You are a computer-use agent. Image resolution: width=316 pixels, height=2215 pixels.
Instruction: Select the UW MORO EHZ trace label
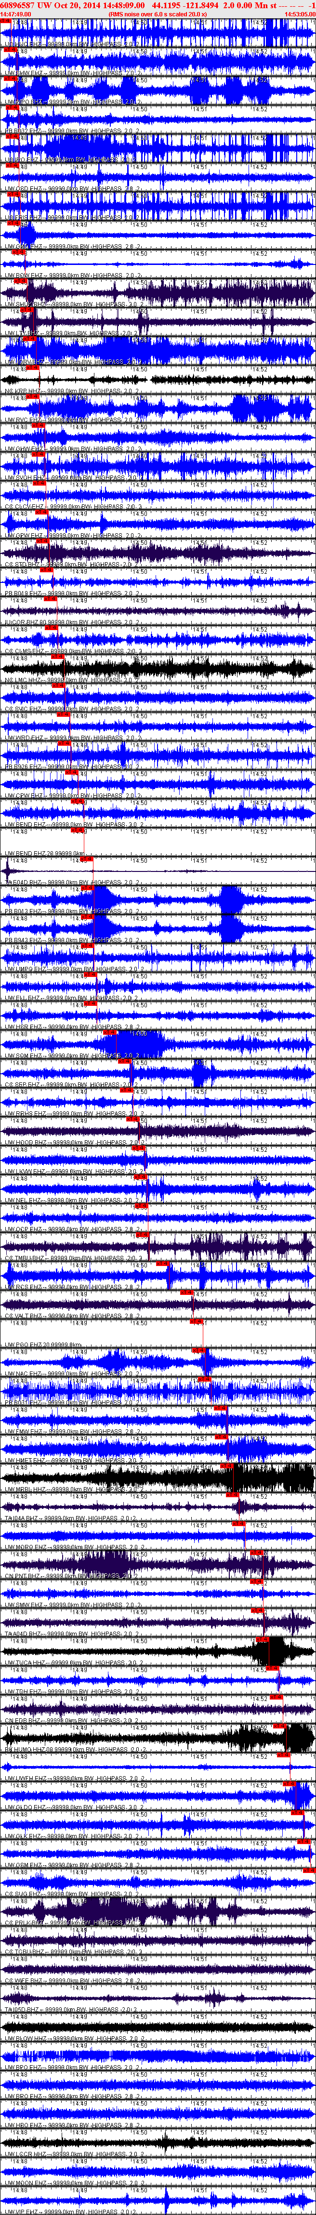[74, 1547]
